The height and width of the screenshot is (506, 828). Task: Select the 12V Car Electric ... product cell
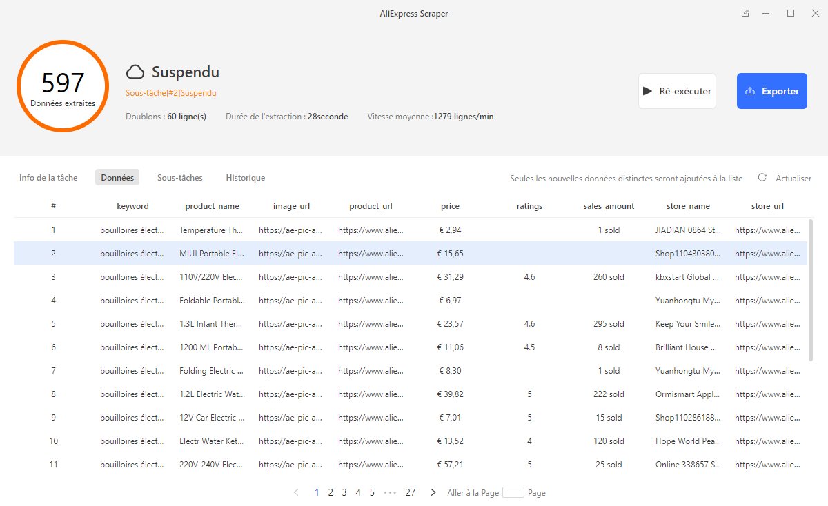[x=211, y=418]
